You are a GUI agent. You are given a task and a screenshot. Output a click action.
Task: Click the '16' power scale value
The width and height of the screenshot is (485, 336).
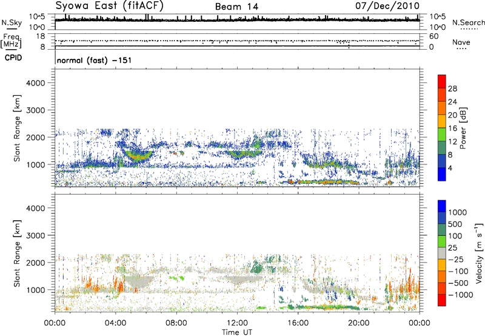tap(452, 129)
